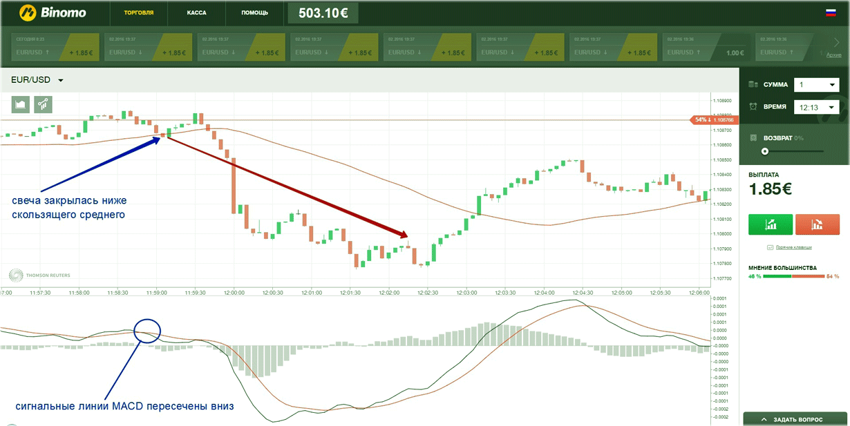
Task: Click the safe icon beside ВОЗВРАТ
Action: (753, 138)
